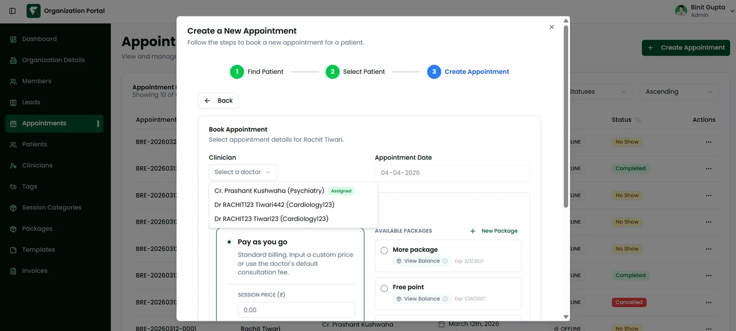
Task: Click the Session Price input field
Action: [x=296, y=310]
